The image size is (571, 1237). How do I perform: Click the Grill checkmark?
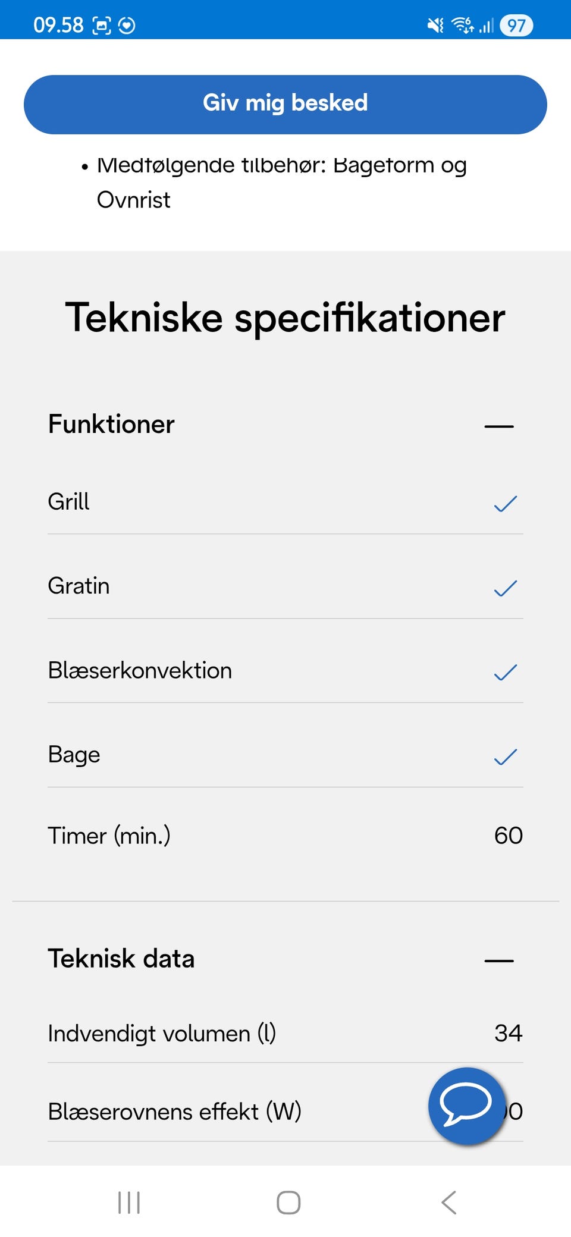[x=506, y=504]
